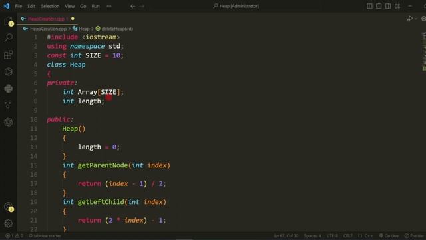Image resolution: width=426 pixels, height=240 pixels.
Task: Click line number 15 in the gutter
Action: [x=34, y=165]
